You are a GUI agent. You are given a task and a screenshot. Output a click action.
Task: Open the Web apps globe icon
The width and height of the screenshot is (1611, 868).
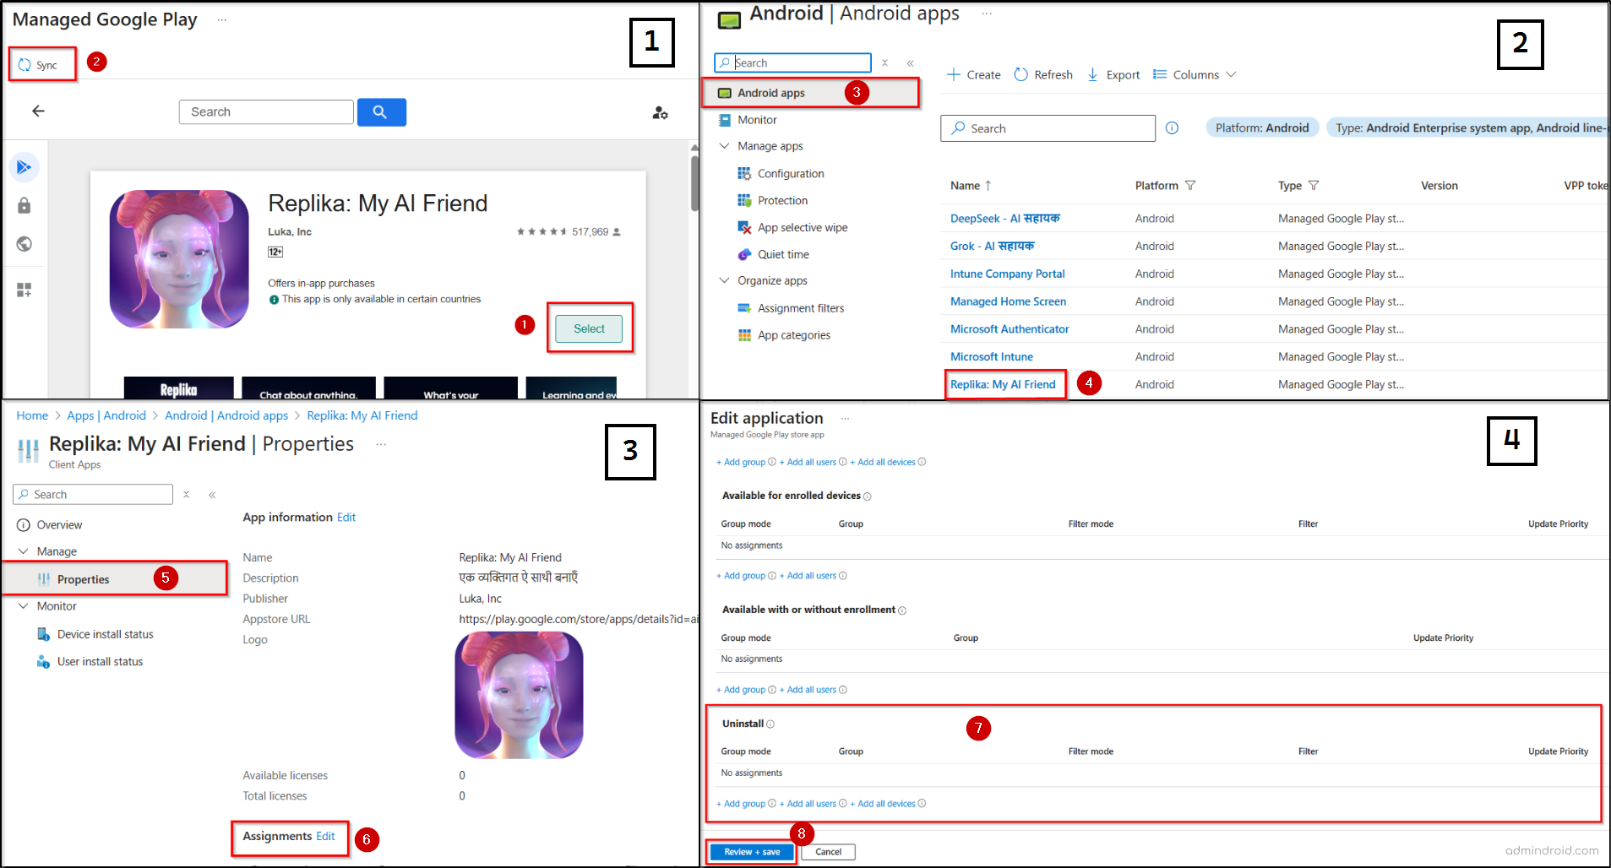tap(24, 244)
